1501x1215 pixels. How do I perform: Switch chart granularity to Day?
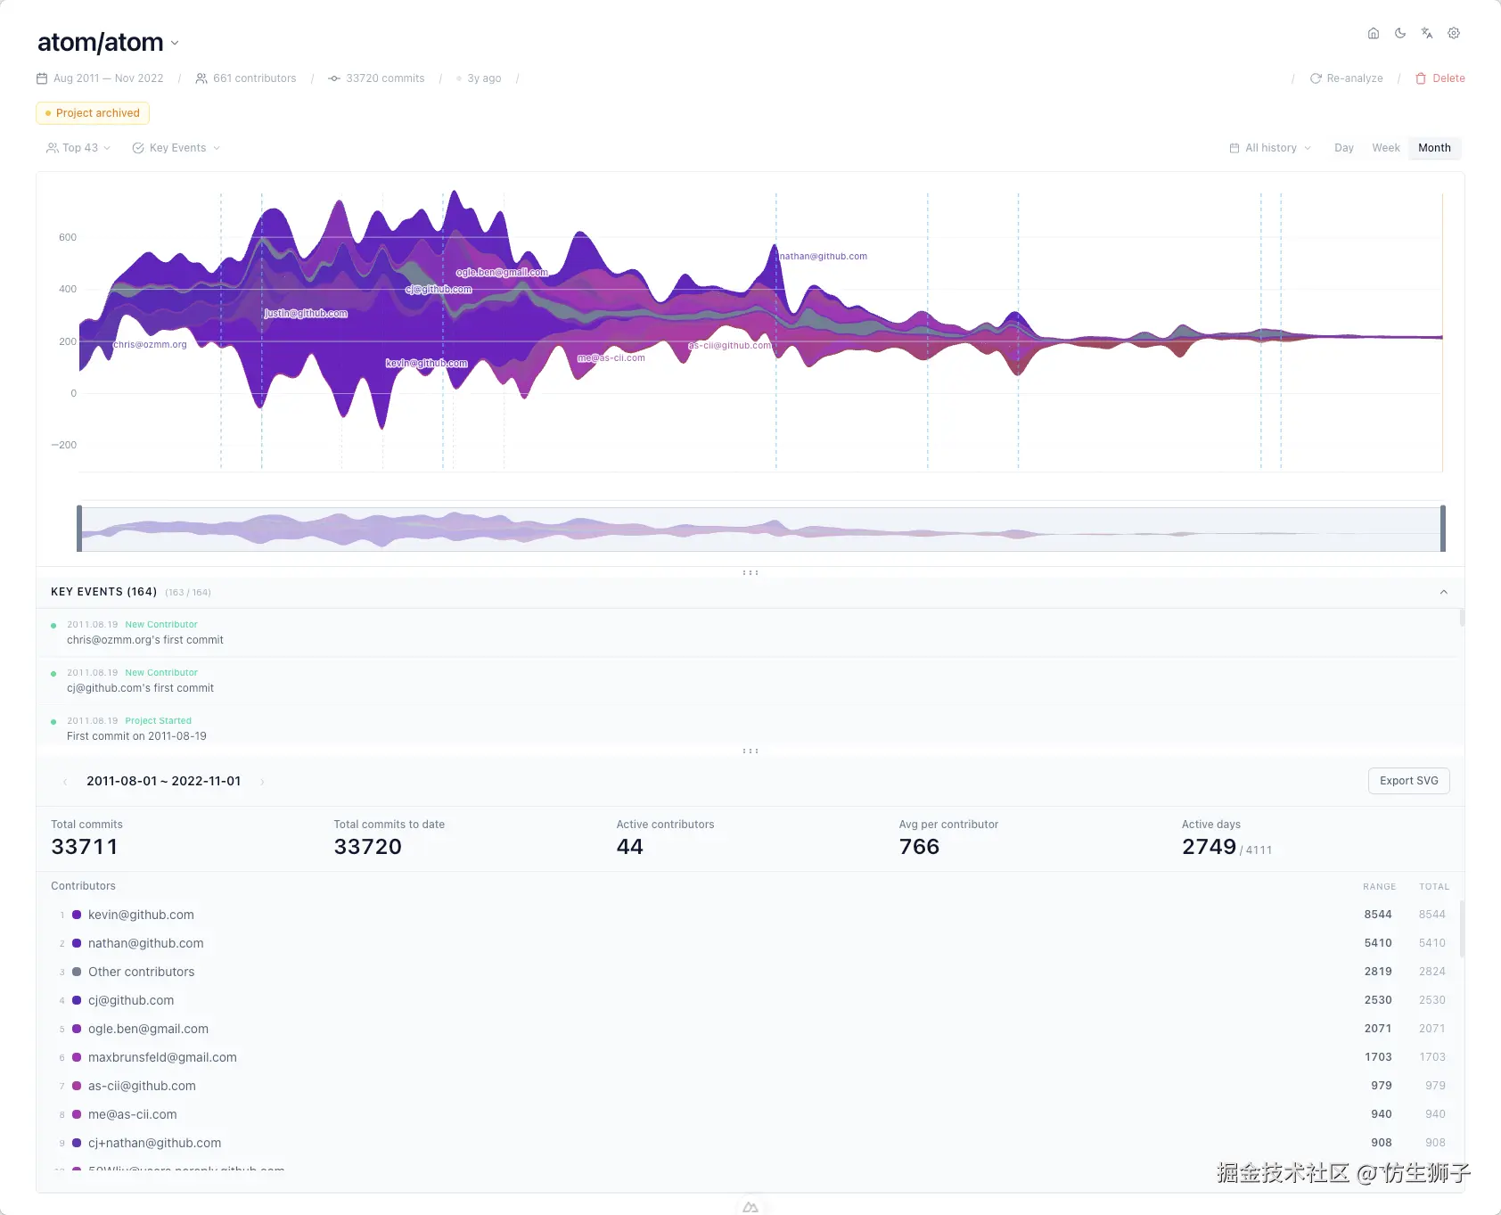point(1344,148)
